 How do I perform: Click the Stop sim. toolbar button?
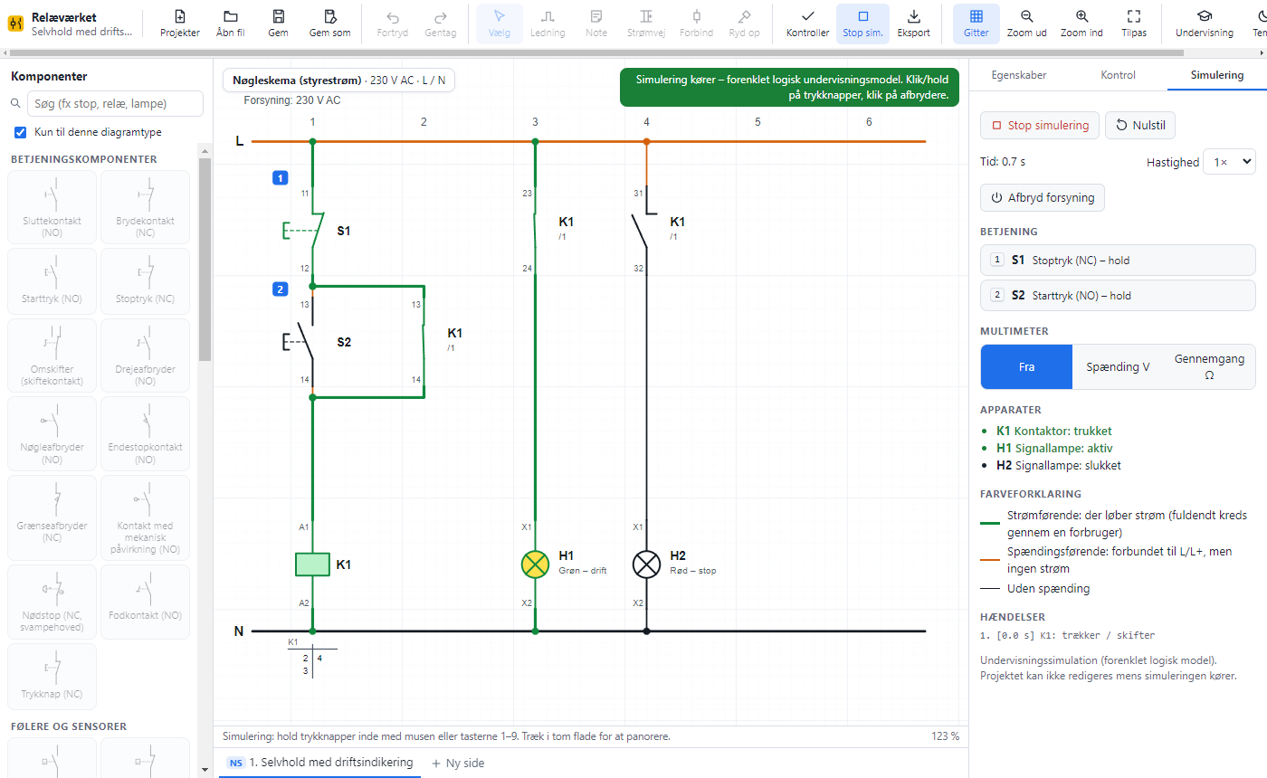click(862, 24)
